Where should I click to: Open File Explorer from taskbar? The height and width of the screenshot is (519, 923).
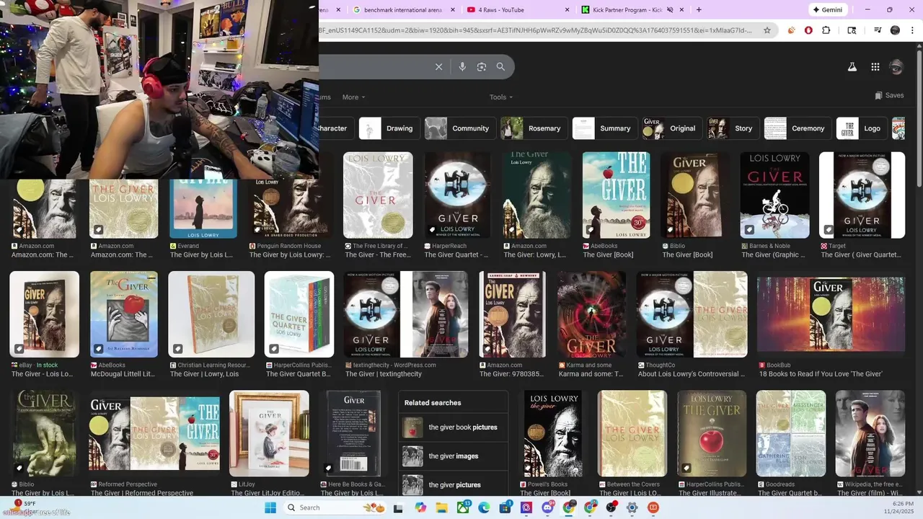point(441,507)
